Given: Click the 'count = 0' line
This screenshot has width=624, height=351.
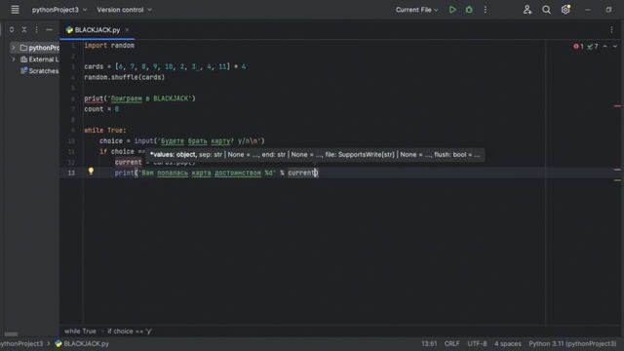Looking at the screenshot, I should pos(101,109).
